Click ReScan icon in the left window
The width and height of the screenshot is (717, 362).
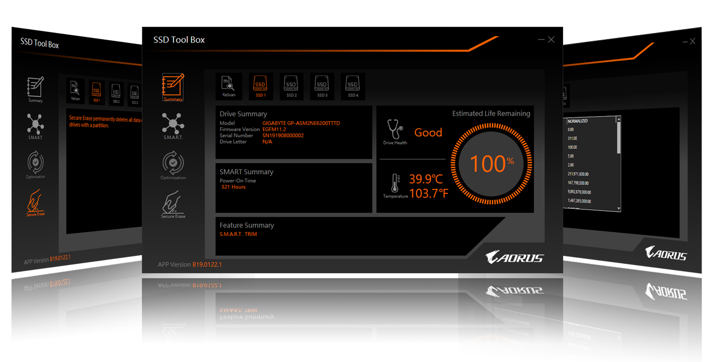pos(76,90)
